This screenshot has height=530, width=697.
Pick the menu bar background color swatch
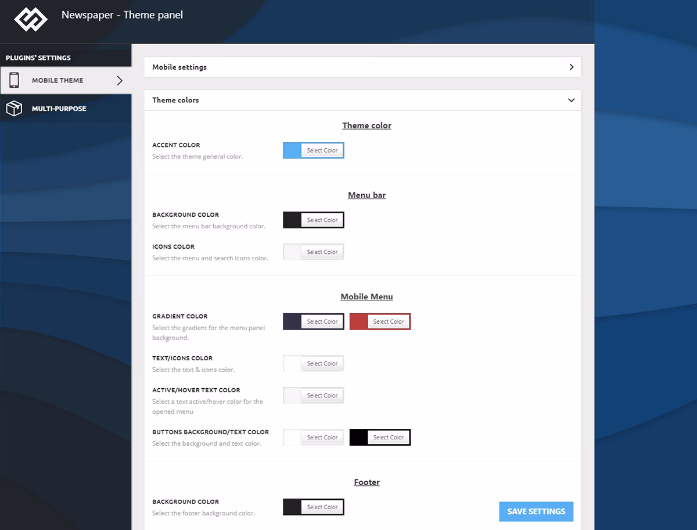click(292, 220)
